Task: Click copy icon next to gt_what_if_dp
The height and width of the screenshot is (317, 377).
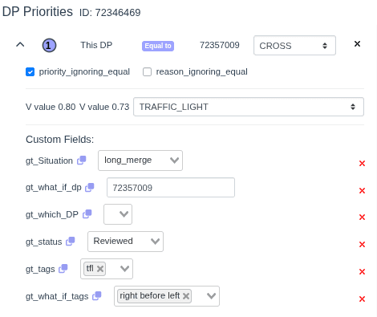Action: pyautogui.click(x=90, y=187)
